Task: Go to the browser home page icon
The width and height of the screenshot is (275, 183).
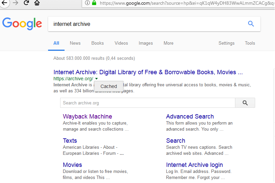Action: pos(37,3)
